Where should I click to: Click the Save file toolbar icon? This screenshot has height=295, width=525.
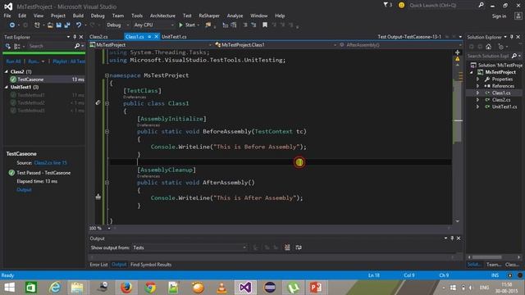(59, 25)
